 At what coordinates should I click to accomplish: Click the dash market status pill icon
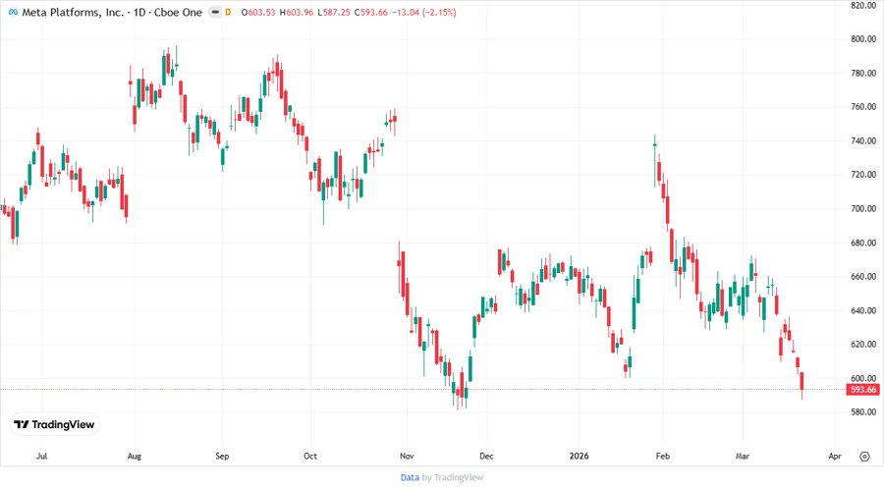215,12
